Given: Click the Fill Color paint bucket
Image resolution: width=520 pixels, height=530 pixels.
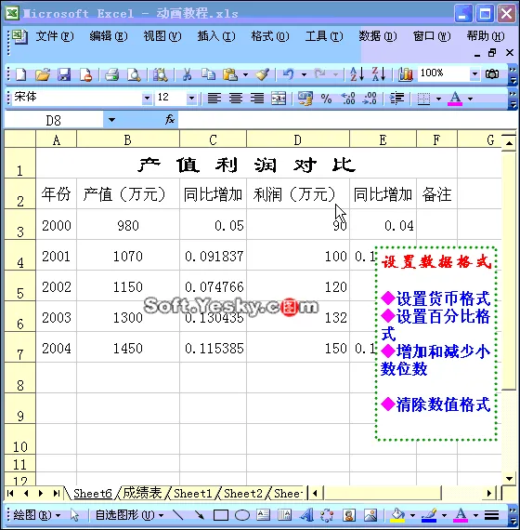Looking at the screenshot, I should (397, 515).
